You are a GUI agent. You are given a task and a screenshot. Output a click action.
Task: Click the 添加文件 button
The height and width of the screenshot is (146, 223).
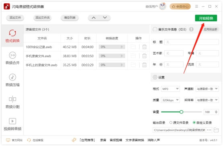(x=15, y=18)
